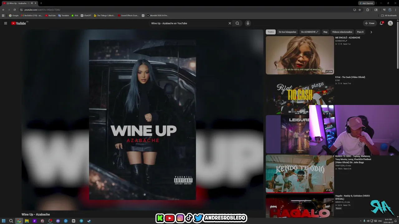The image size is (399, 224).
Task: Open the Crear upload menu
Action: (370, 23)
